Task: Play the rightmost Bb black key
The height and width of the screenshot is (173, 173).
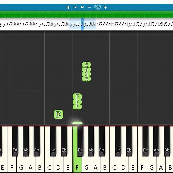Action: (x=167, y=141)
